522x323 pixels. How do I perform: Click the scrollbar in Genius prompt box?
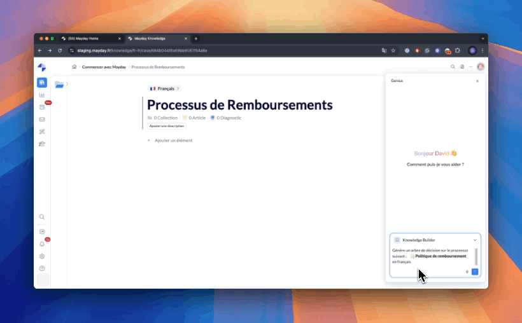(476, 257)
